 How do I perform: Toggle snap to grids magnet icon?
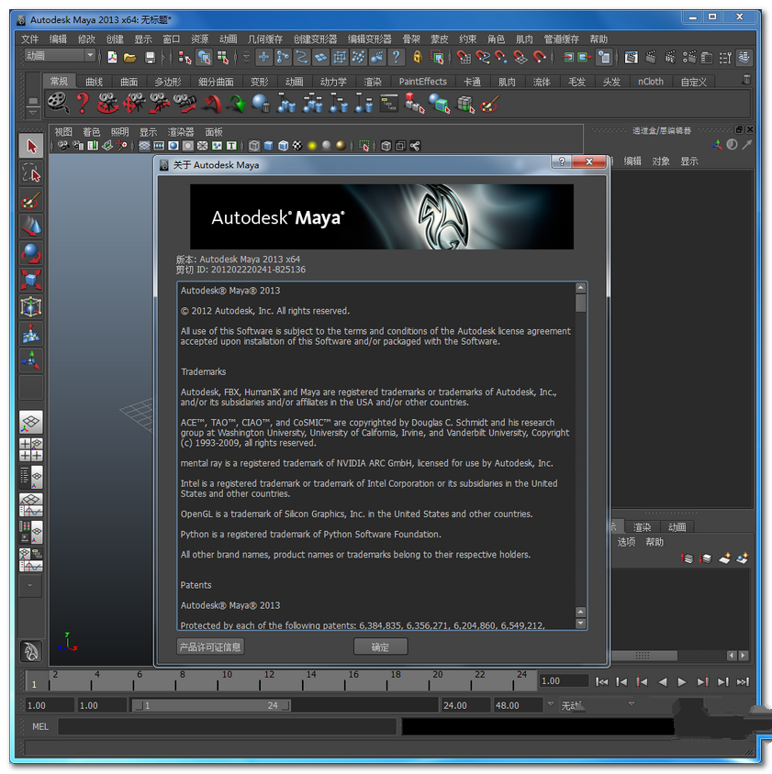463,58
